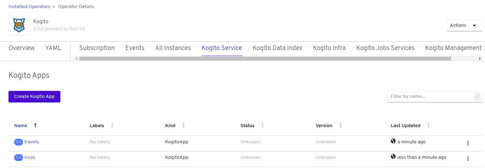Click 'No labels' in visas row

click(x=100, y=157)
